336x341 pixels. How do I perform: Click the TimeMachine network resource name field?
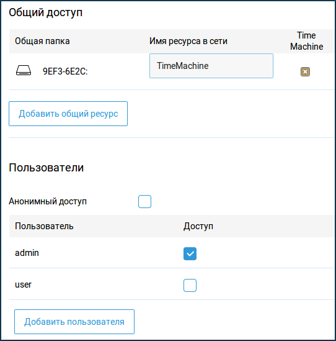pos(211,66)
